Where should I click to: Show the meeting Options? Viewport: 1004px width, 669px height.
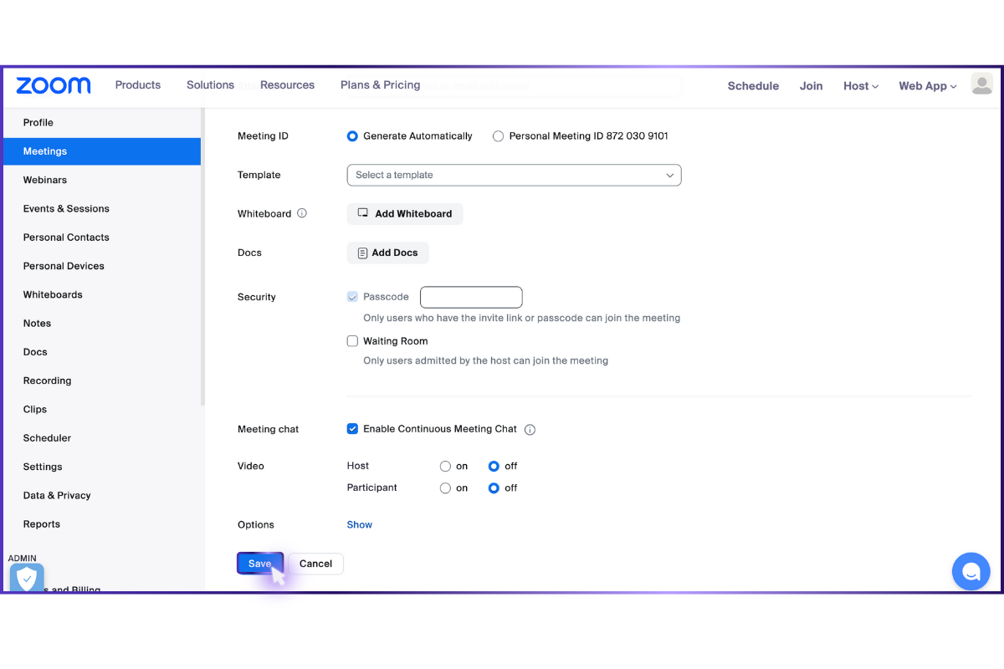[x=360, y=525]
